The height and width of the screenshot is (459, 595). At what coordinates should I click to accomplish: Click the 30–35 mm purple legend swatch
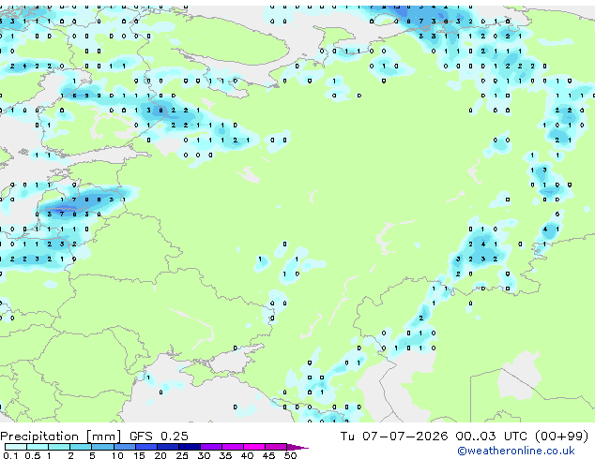pyautogui.click(x=210, y=447)
